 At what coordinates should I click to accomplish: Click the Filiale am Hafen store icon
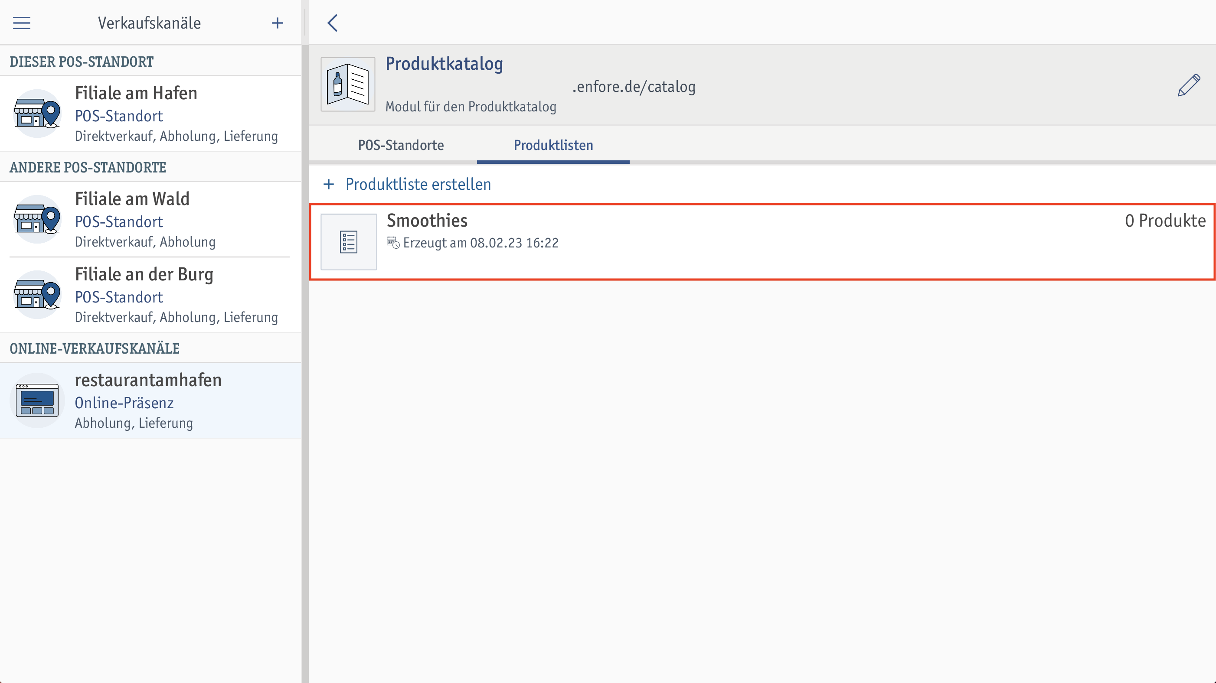(x=37, y=114)
